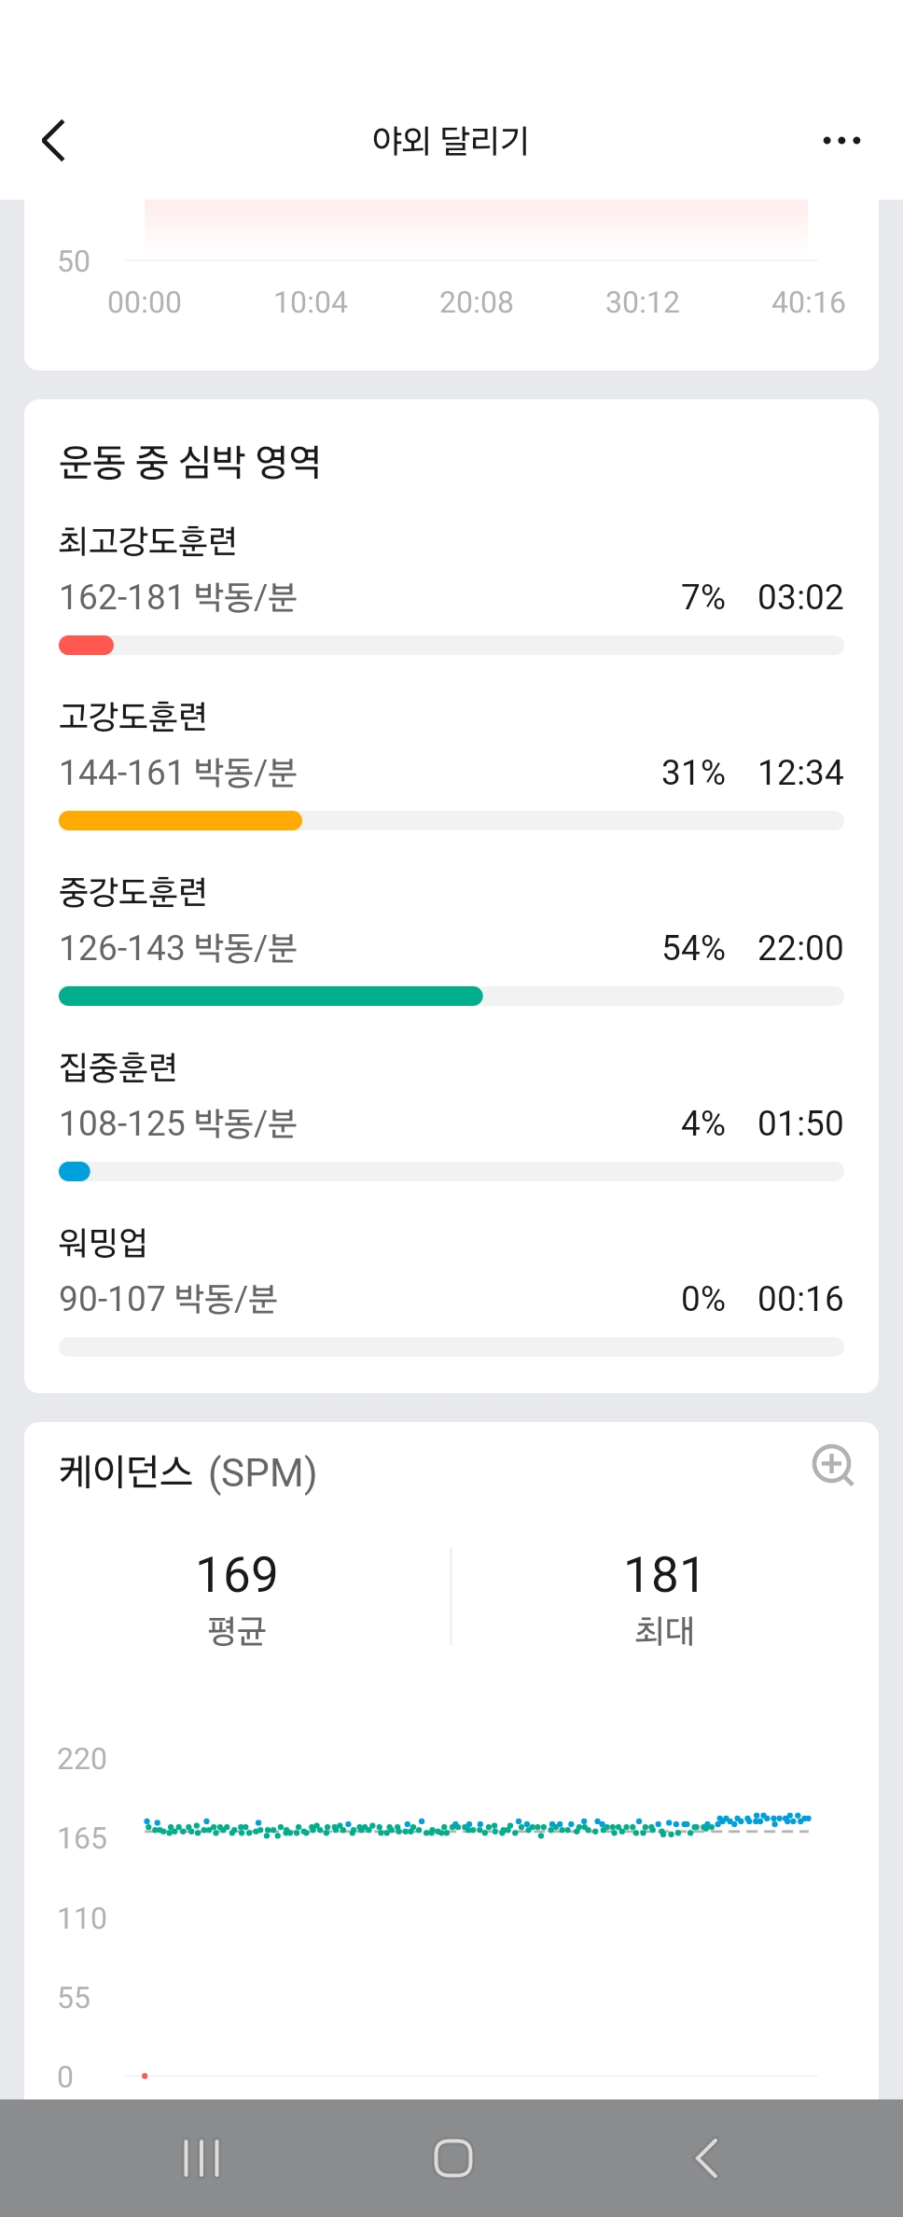Screen dimensions: 903x2217
Task: Tap the green 중강도훈련 progress bar
Action: 271,997
